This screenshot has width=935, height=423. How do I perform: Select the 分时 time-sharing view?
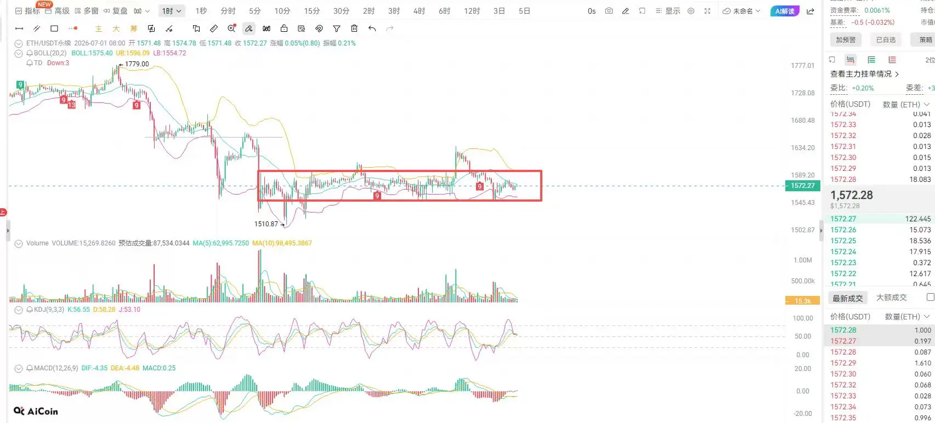click(228, 11)
